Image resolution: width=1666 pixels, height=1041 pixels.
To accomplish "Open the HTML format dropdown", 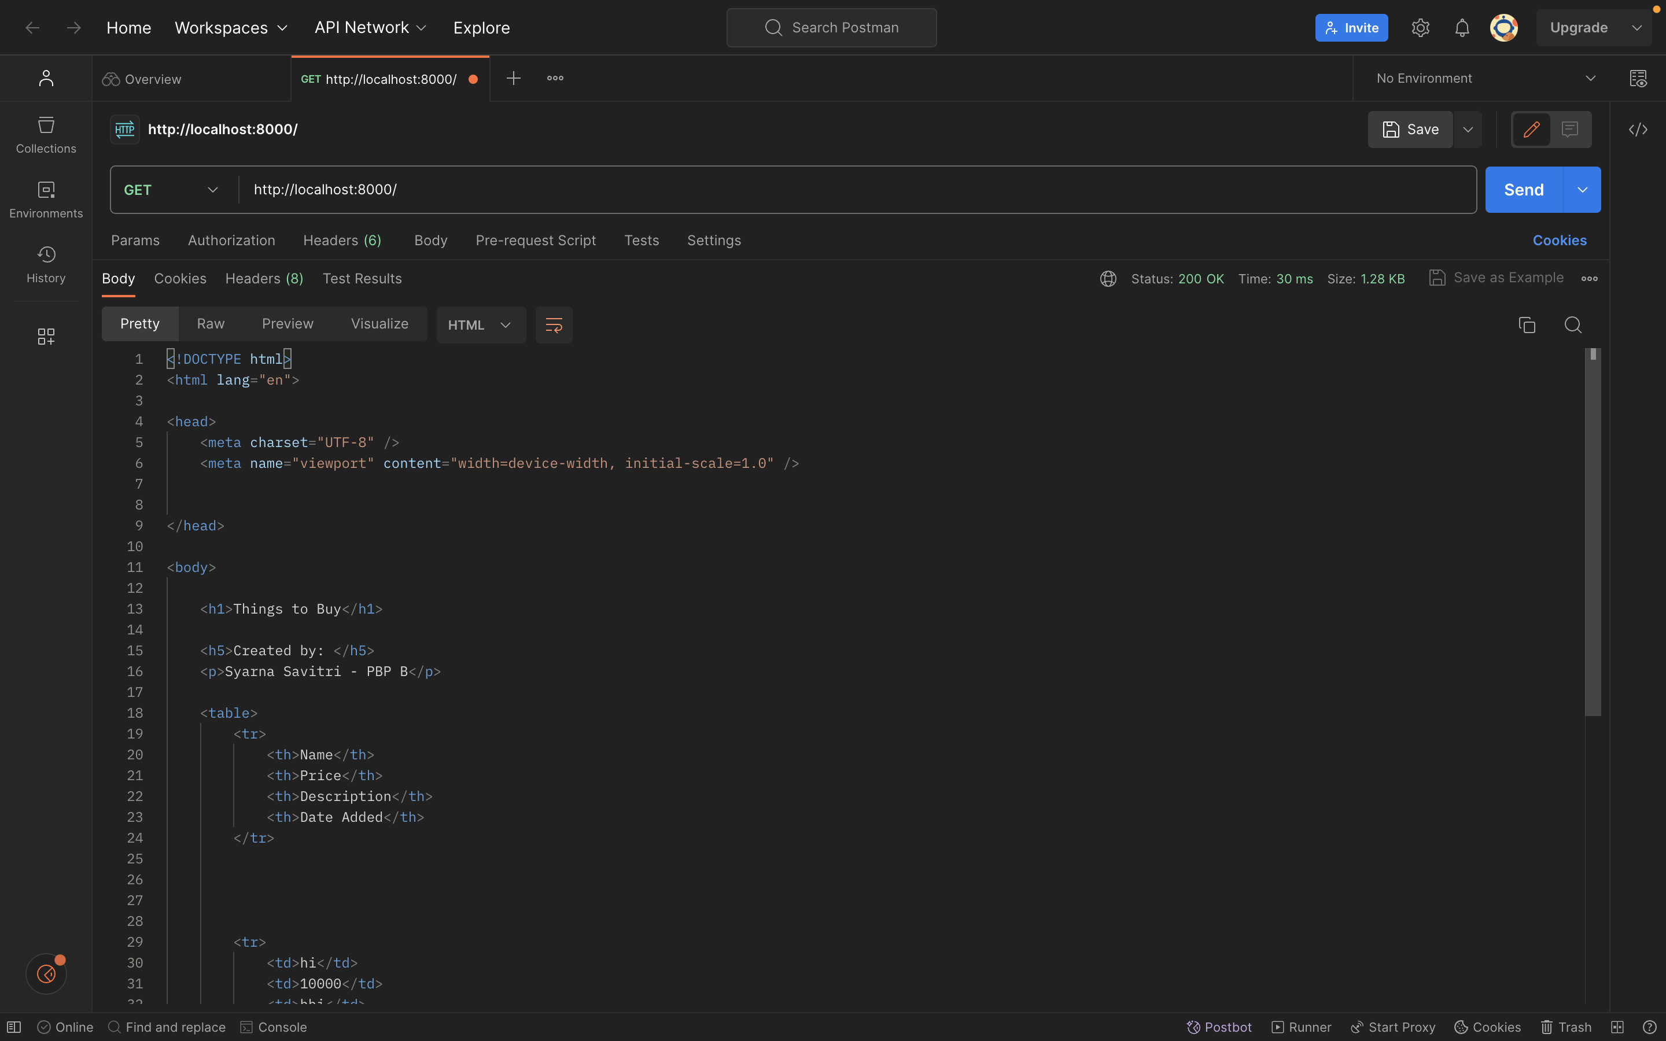I will click(480, 324).
